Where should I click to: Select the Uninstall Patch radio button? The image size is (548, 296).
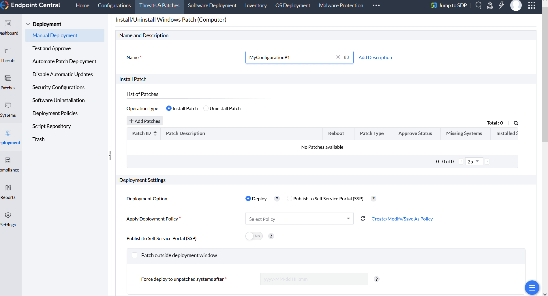click(x=206, y=108)
